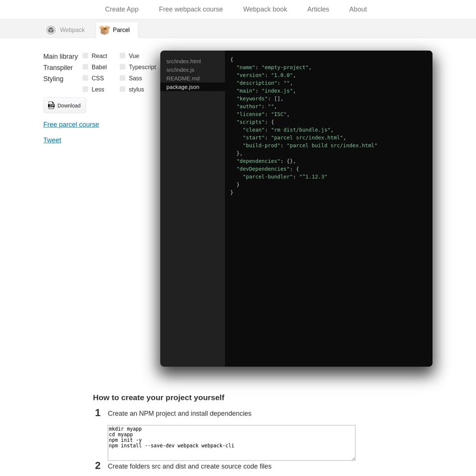Toggle the Babel transpiler checkbox

click(85, 67)
